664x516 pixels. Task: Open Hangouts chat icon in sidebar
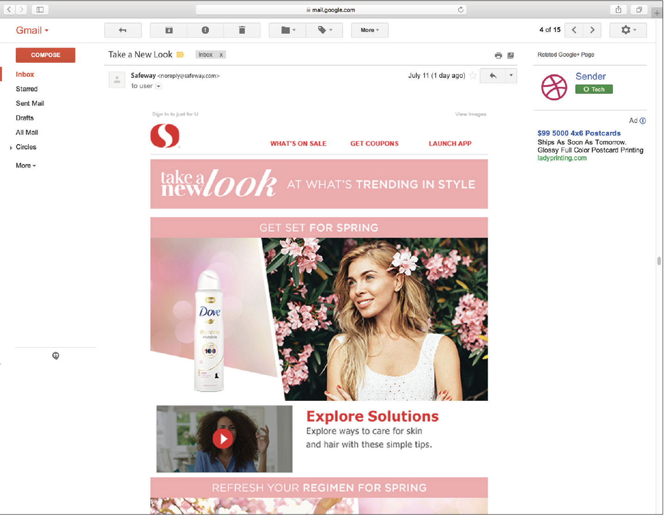click(x=55, y=356)
